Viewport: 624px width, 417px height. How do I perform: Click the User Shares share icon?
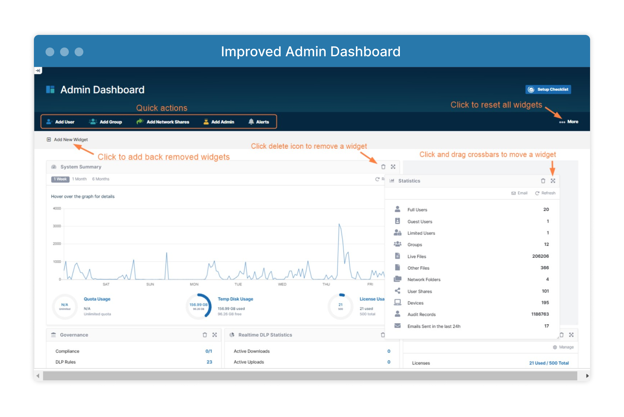(398, 291)
